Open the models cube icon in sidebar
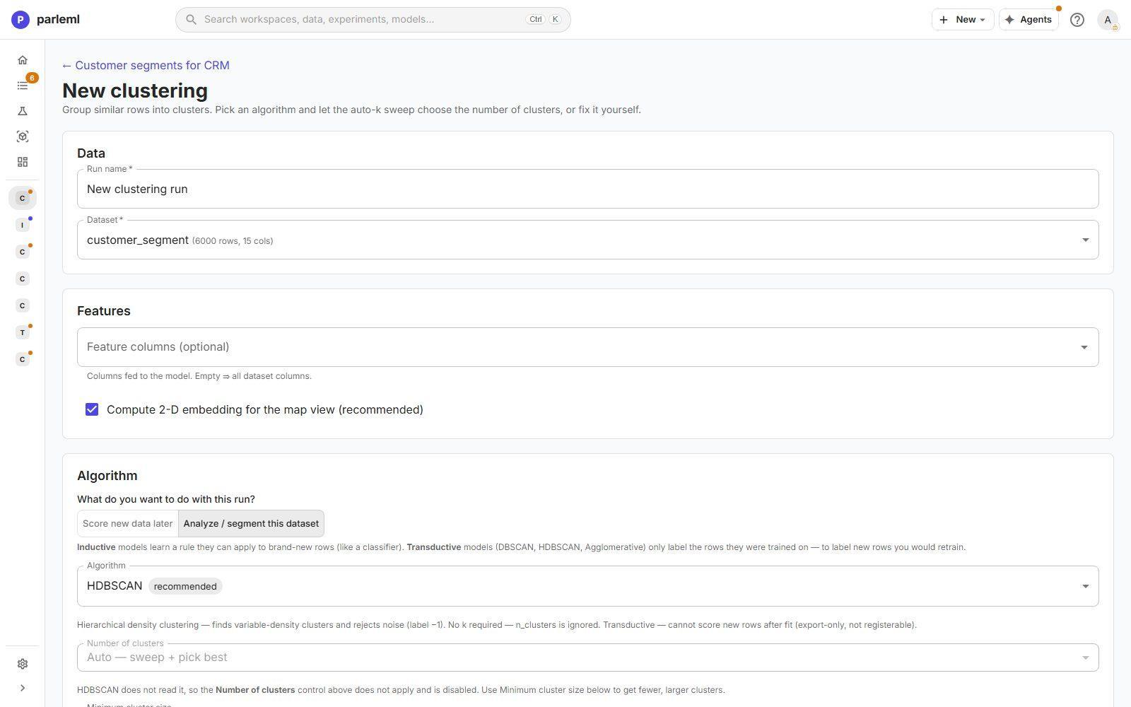Image resolution: width=1131 pixels, height=707 pixels. (x=23, y=136)
